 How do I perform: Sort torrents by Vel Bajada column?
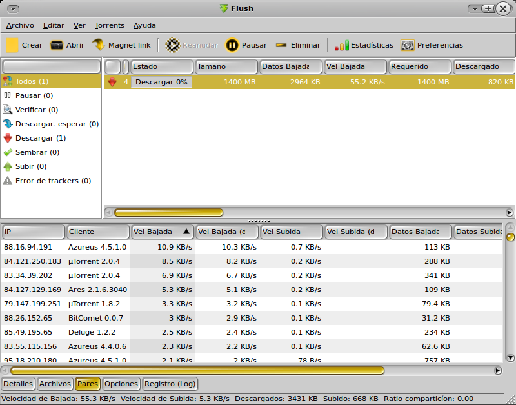(355, 66)
